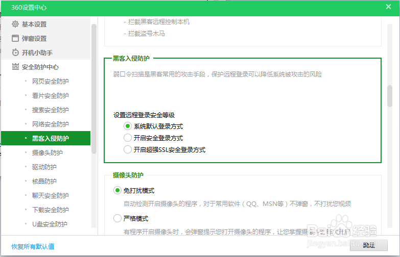Screen dimensions: 400x257
Task: Go to 看片安全防护 settings
Action: 50,95
